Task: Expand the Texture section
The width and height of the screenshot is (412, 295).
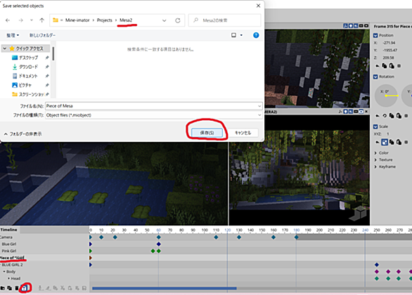Action: (x=375, y=160)
